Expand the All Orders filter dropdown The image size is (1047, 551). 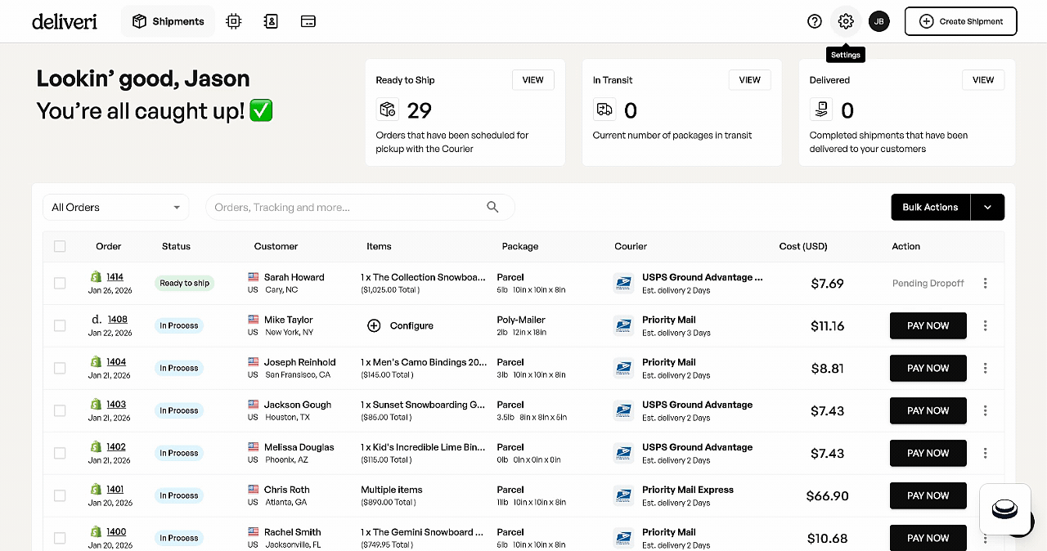[115, 208]
